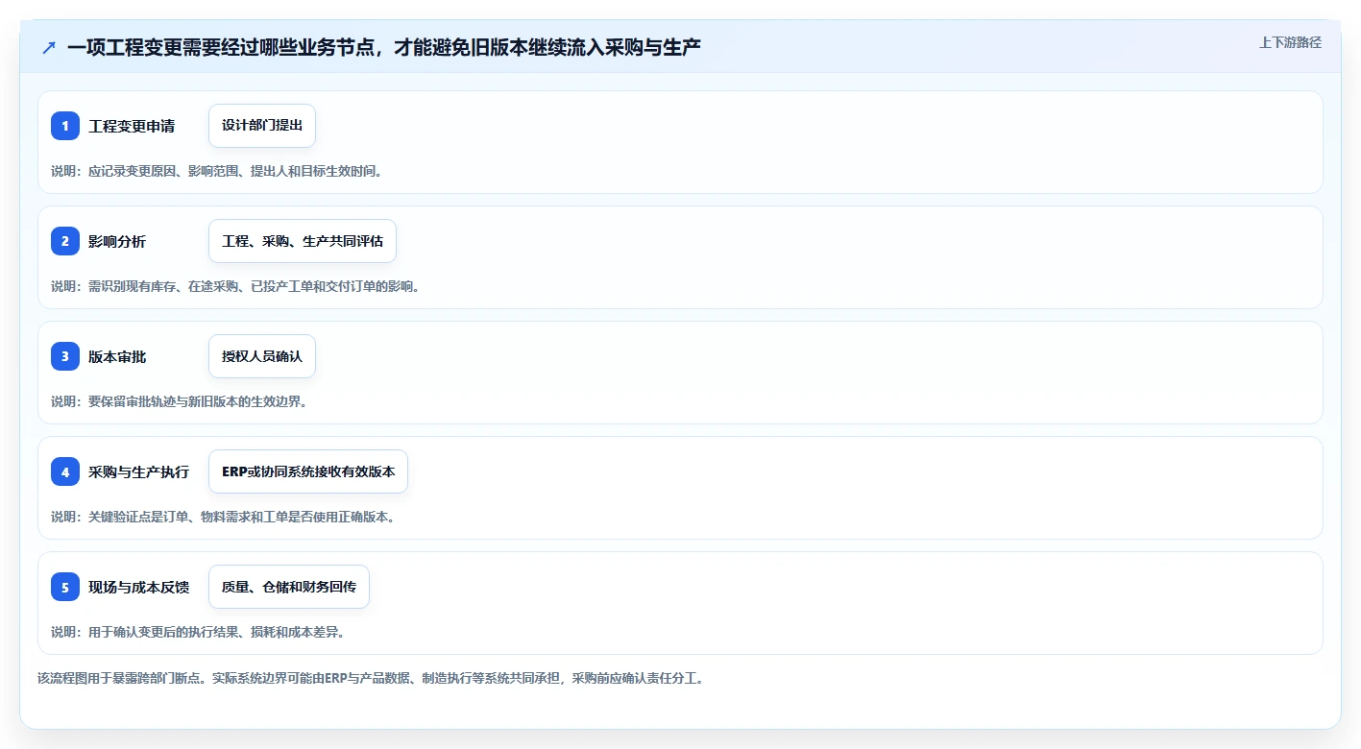Click the 影响分析 step title

pyautogui.click(x=117, y=241)
